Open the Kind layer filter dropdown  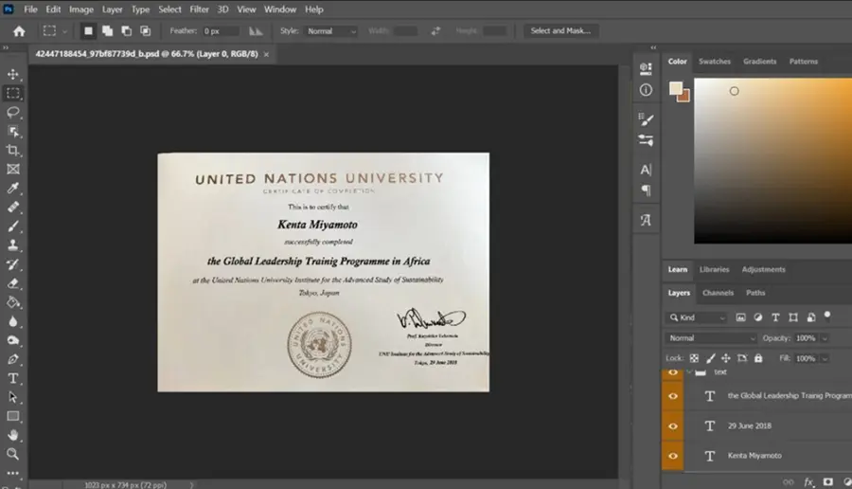point(697,317)
